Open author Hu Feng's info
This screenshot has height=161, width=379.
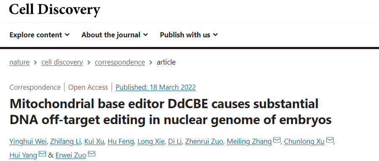coord(120,142)
